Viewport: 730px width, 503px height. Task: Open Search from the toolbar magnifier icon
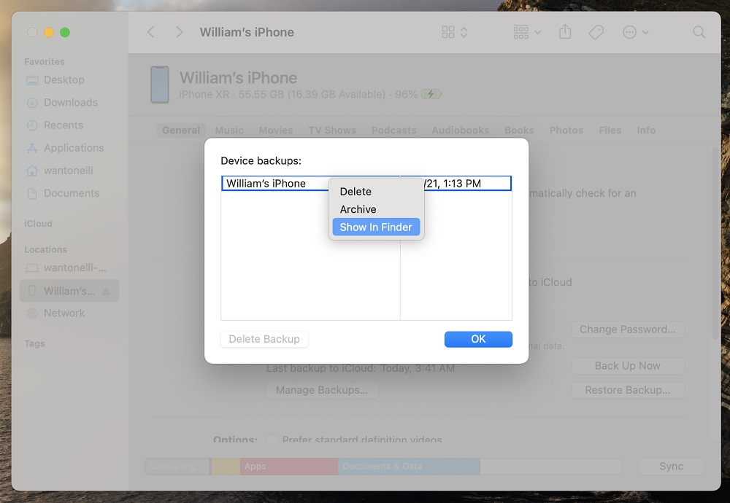[x=699, y=32]
